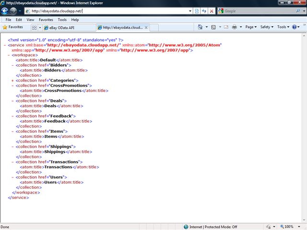Select the ebayodata.cloud... tab
Screen dimensions: 307x230
click(x=123, y=28)
